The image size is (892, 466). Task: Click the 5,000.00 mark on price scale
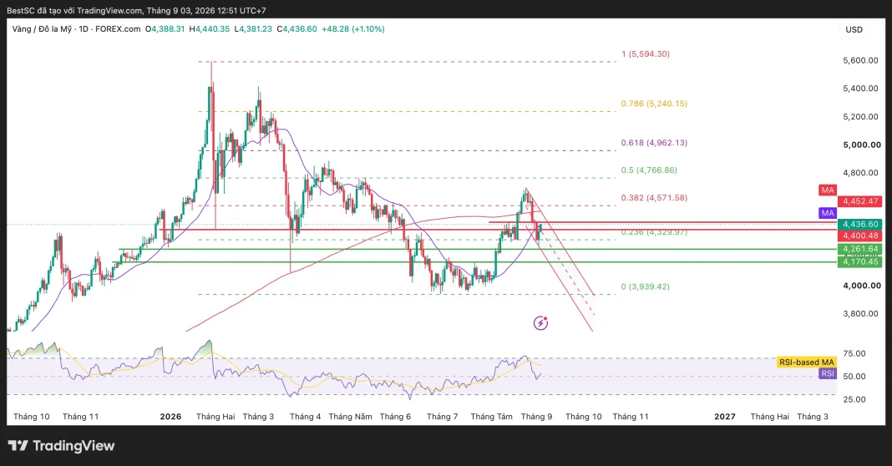(862, 144)
